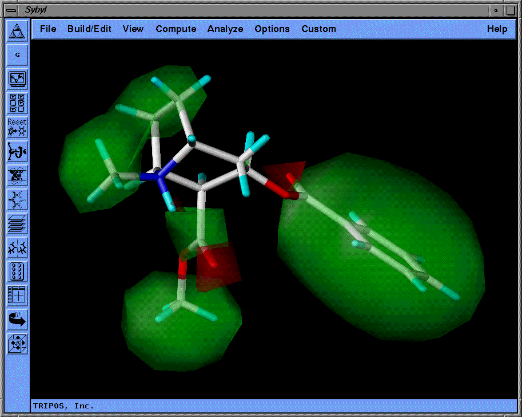Open the Help menu

point(497,29)
